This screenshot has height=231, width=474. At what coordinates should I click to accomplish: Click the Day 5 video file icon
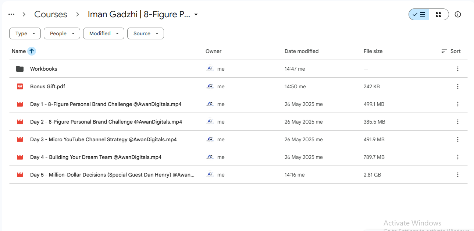[20, 175]
